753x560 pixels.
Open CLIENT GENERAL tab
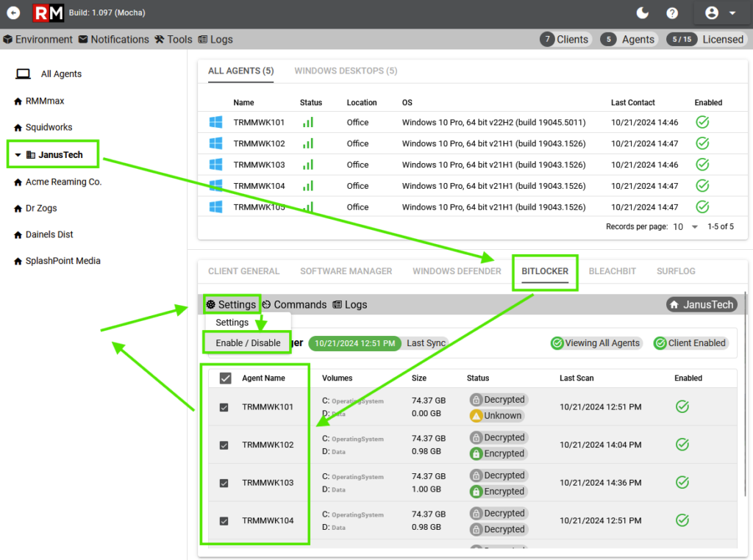[x=243, y=271]
